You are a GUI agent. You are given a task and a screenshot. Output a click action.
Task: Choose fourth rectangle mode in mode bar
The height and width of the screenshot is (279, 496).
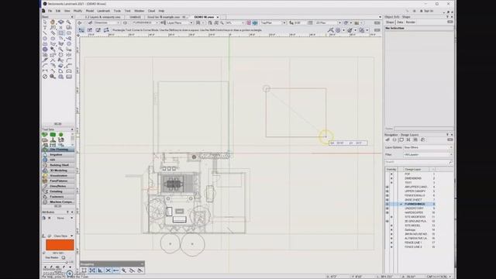106,30
